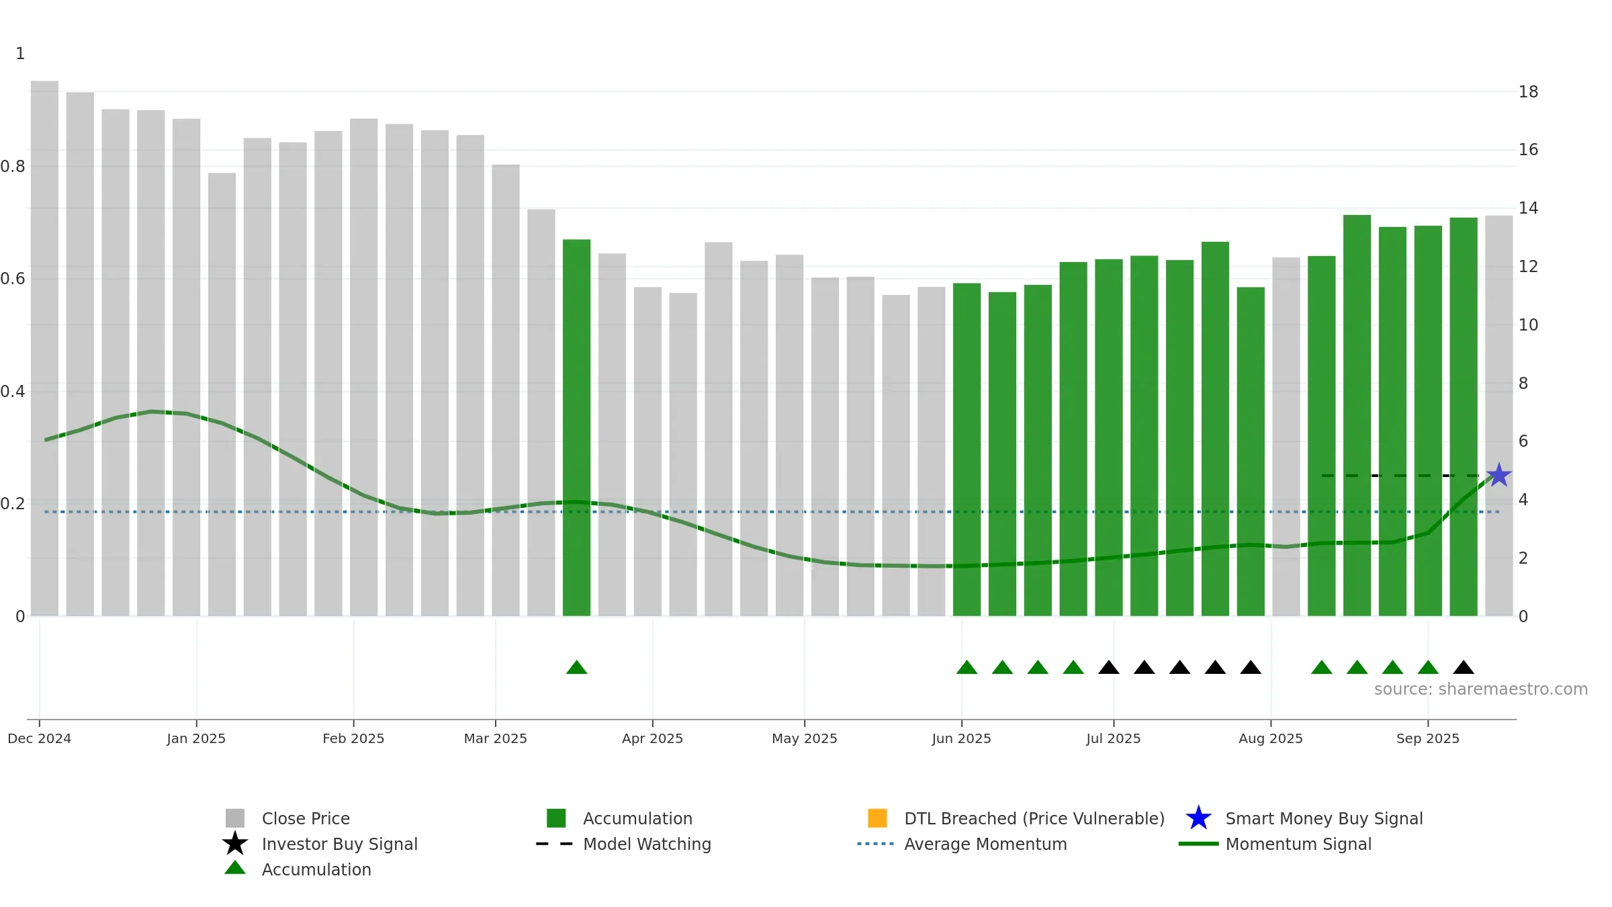Click the black dashed Model Watching line

[x=1400, y=476]
